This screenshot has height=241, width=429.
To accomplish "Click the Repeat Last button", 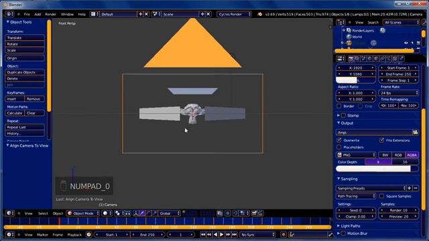I will (x=25, y=127).
